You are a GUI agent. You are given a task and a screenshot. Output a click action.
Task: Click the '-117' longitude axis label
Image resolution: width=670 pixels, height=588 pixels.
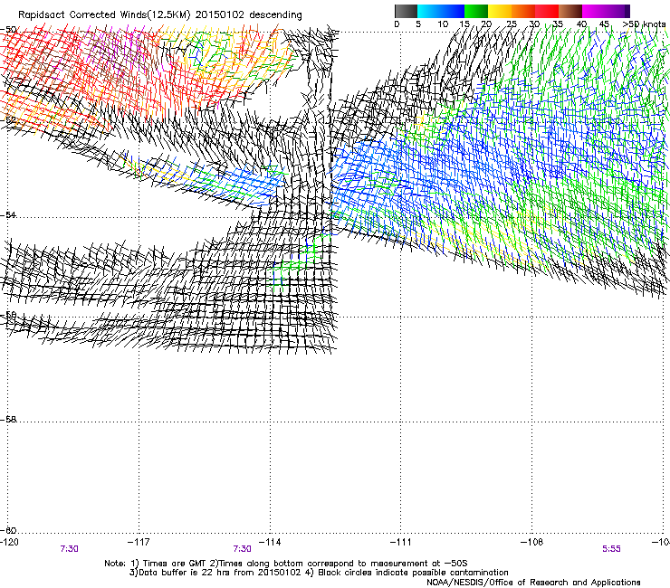[x=139, y=542]
